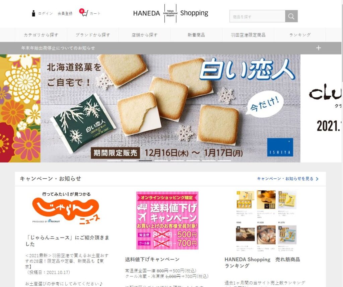Open the pink 送料値下げキャンペーン banner

pos(167,220)
